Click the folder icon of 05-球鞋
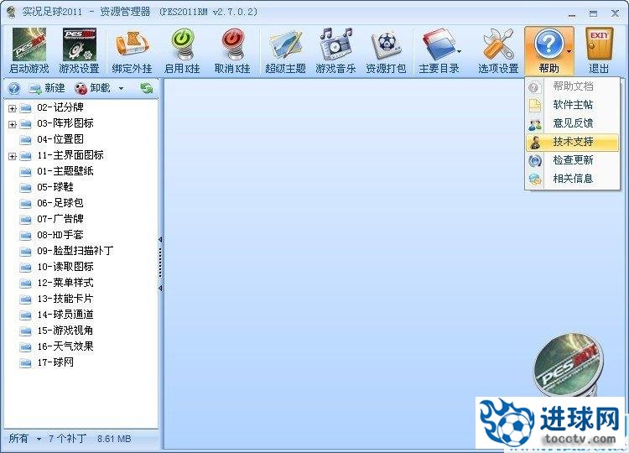Image resolution: width=629 pixels, height=453 pixels. tap(25, 188)
